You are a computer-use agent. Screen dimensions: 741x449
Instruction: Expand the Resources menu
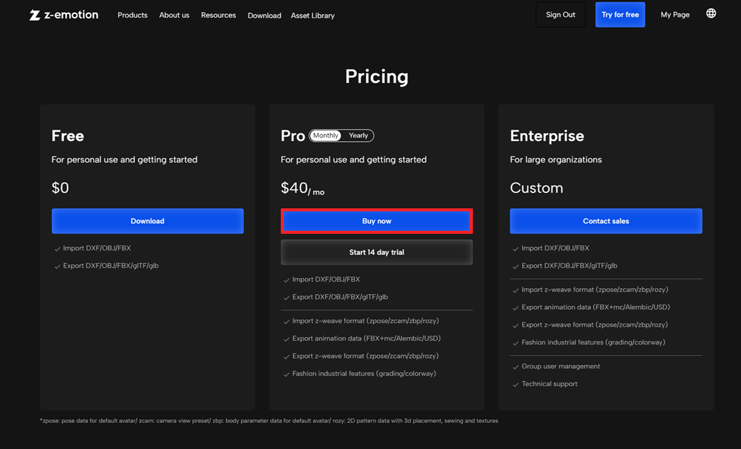218,15
